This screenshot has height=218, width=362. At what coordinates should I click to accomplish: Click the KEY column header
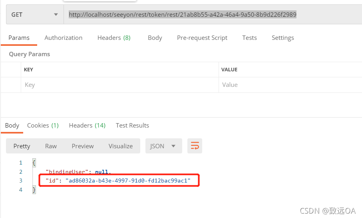click(x=28, y=69)
